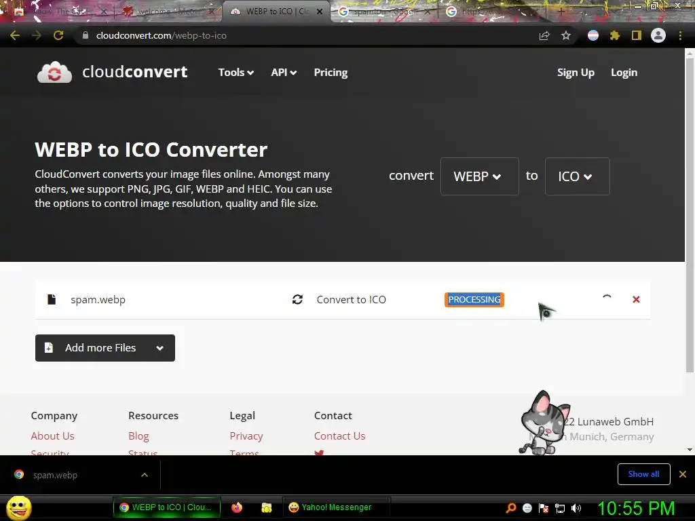The height and width of the screenshot is (521, 695).
Task: Click the Twitter bird icon in footer
Action: [319, 452]
